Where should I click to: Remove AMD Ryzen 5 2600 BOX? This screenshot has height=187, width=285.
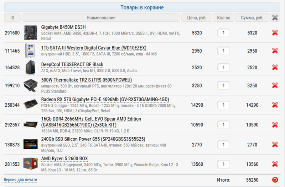click(x=275, y=164)
